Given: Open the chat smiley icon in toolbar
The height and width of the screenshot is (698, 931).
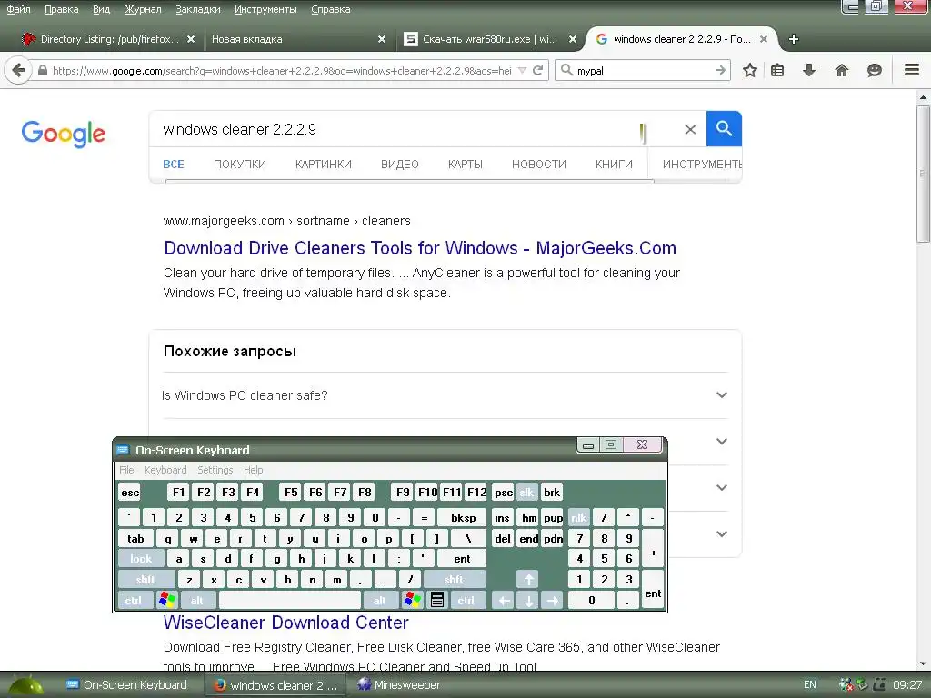Looking at the screenshot, I should [x=874, y=70].
